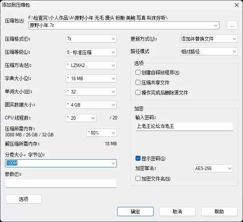This screenshot has width=243, height=222.
Task: Enable the create SFX archive '创建自释放程序' checkbox
Action: 138,72
